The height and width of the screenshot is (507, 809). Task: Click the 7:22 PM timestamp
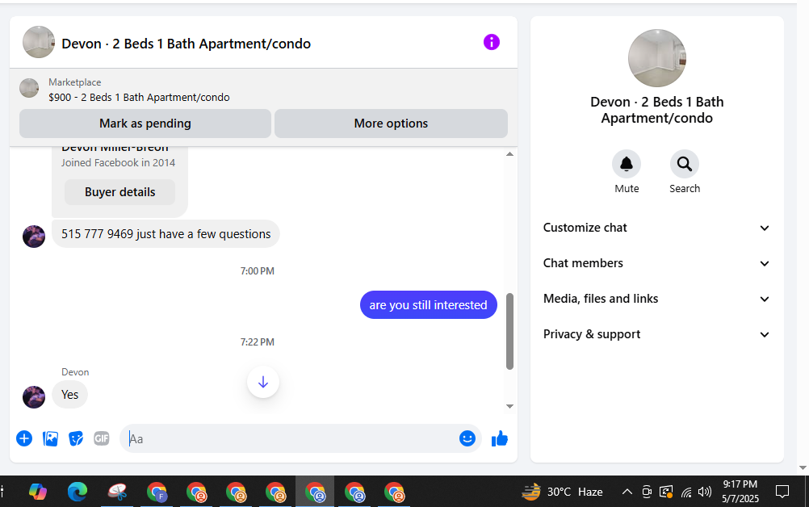257,342
